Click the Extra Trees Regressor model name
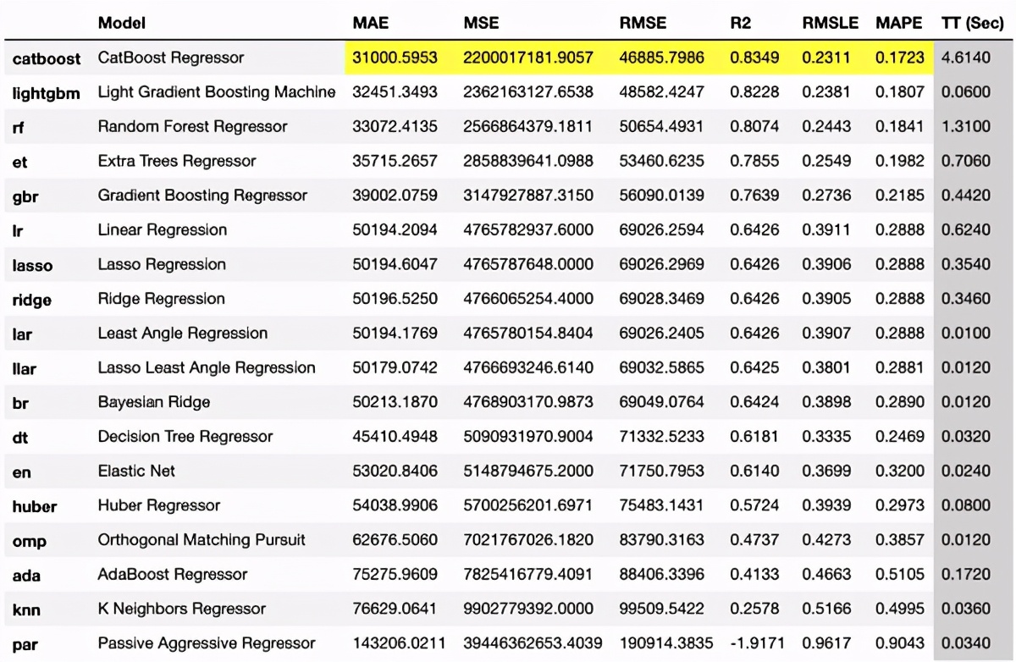Screen dimensions: 1016x662 click(177, 161)
